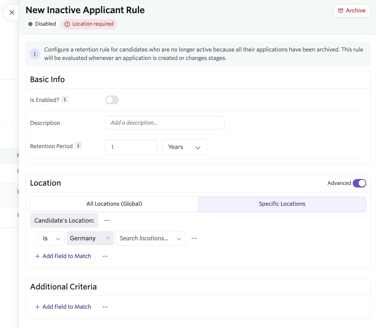The width and height of the screenshot is (376, 328).
Task: Click the Disabled status badge
Action: [43, 24]
